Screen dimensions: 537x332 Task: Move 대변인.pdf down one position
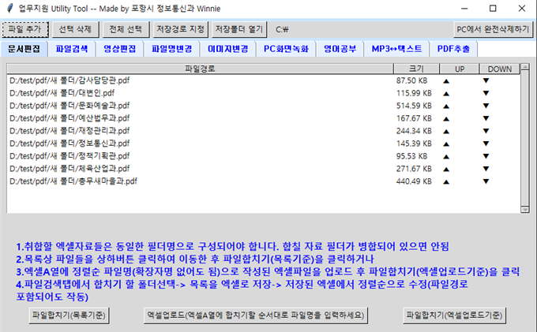pos(486,93)
